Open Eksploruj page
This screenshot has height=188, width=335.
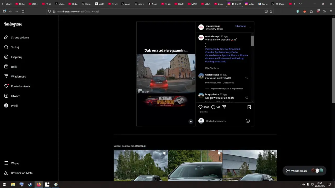click(13, 57)
